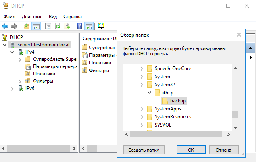This screenshot has width=256, height=162.
Task: Toggle the Show/Hide console tree icon
Action: pyautogui.click(x=36, y=26)
